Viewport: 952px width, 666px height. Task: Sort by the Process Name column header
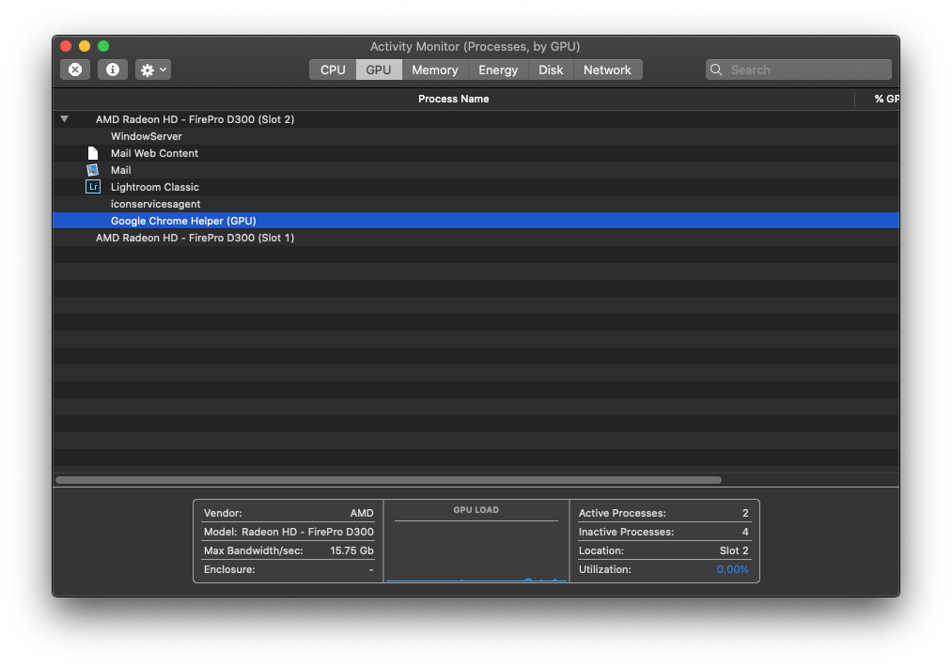click(454, 99)
